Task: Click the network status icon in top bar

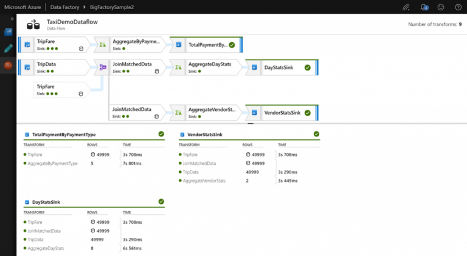Action: [x=406, y=7]
